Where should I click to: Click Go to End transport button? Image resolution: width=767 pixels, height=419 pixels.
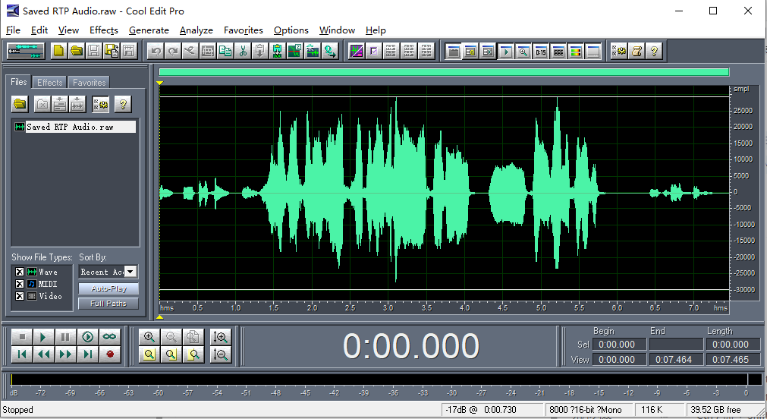[87, 354]
